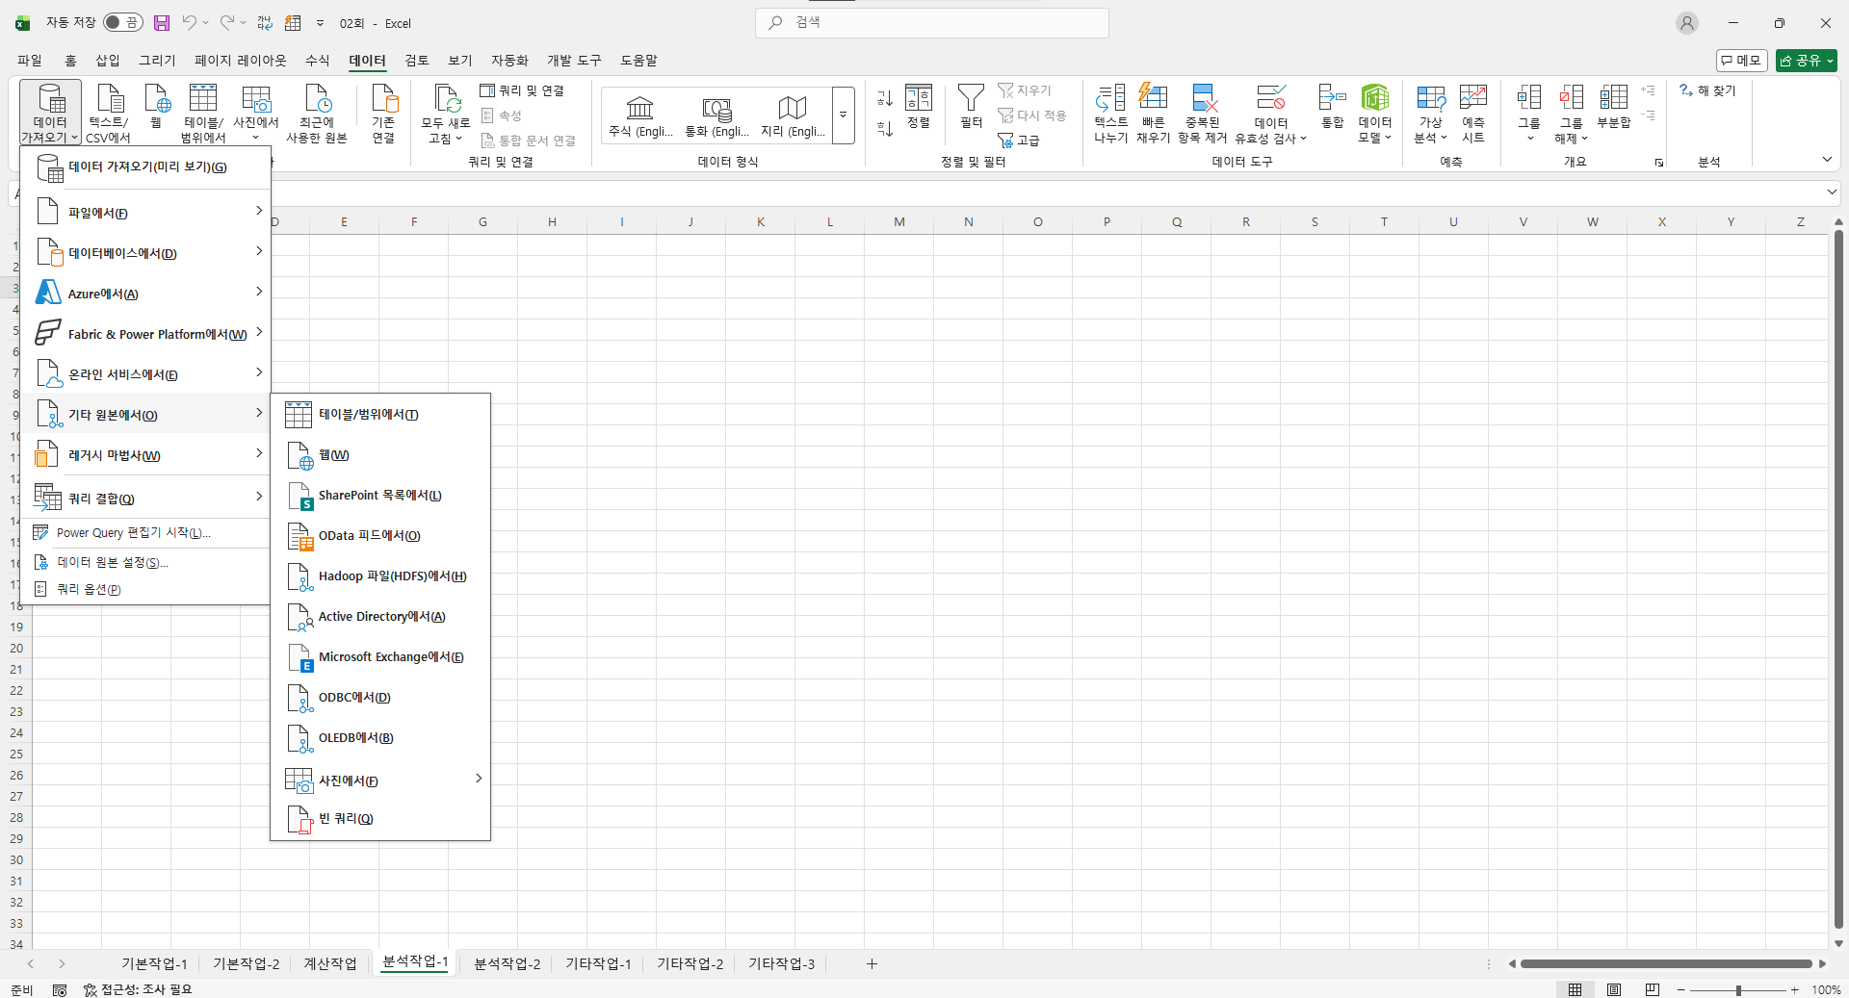Switch to Page Break Preview in status bar
Image resolution: width=1849 pixels, height=998 pixels.
tap(1653, 989)
